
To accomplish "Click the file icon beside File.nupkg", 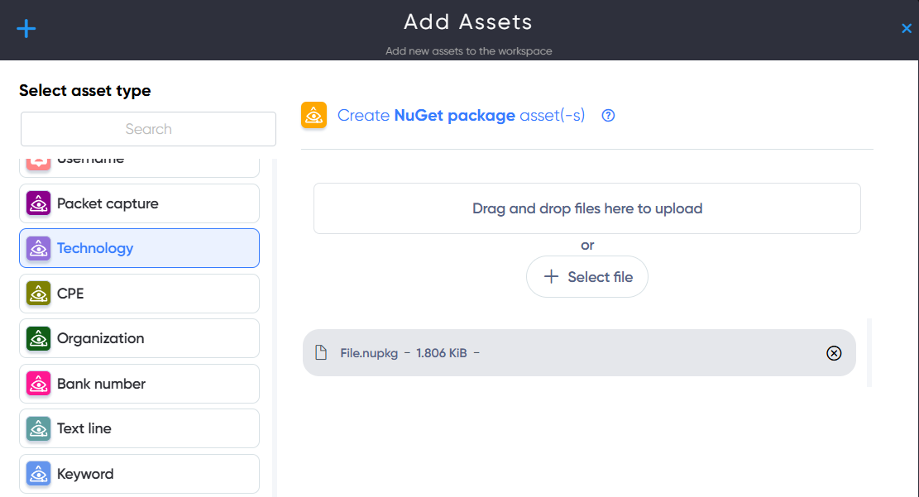I will pos(321,352).
